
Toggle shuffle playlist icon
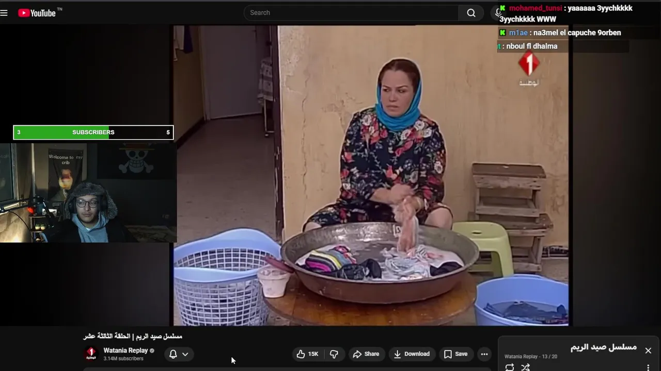pyautogui.click(x=525, y=367)
